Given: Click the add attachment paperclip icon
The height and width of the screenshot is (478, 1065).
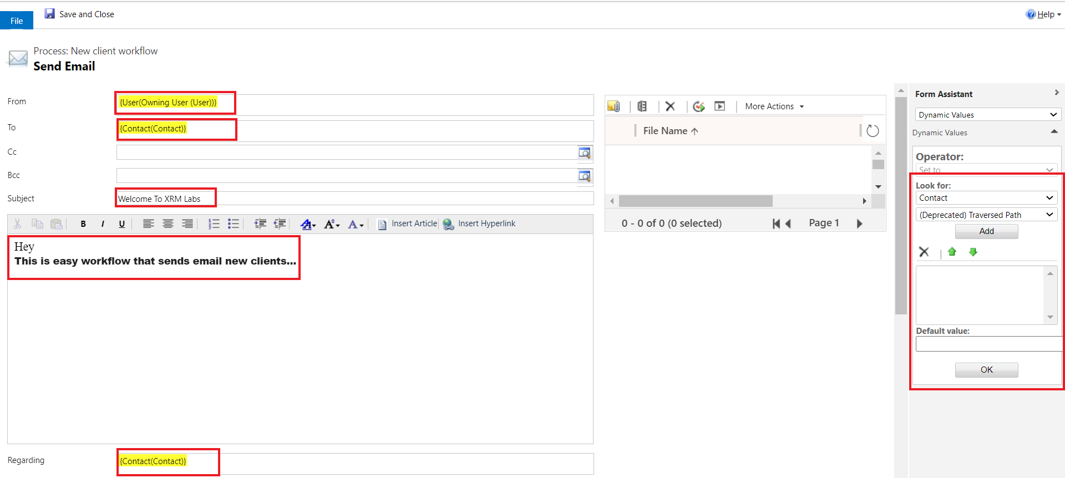Looking at the screenshot, I should [x=613, y=106].
